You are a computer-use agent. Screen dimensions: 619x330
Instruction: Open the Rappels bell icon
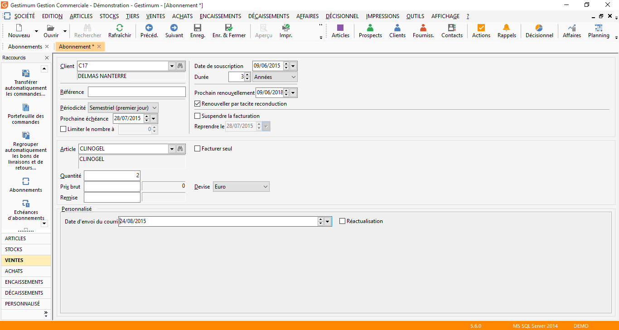point(507,28)
